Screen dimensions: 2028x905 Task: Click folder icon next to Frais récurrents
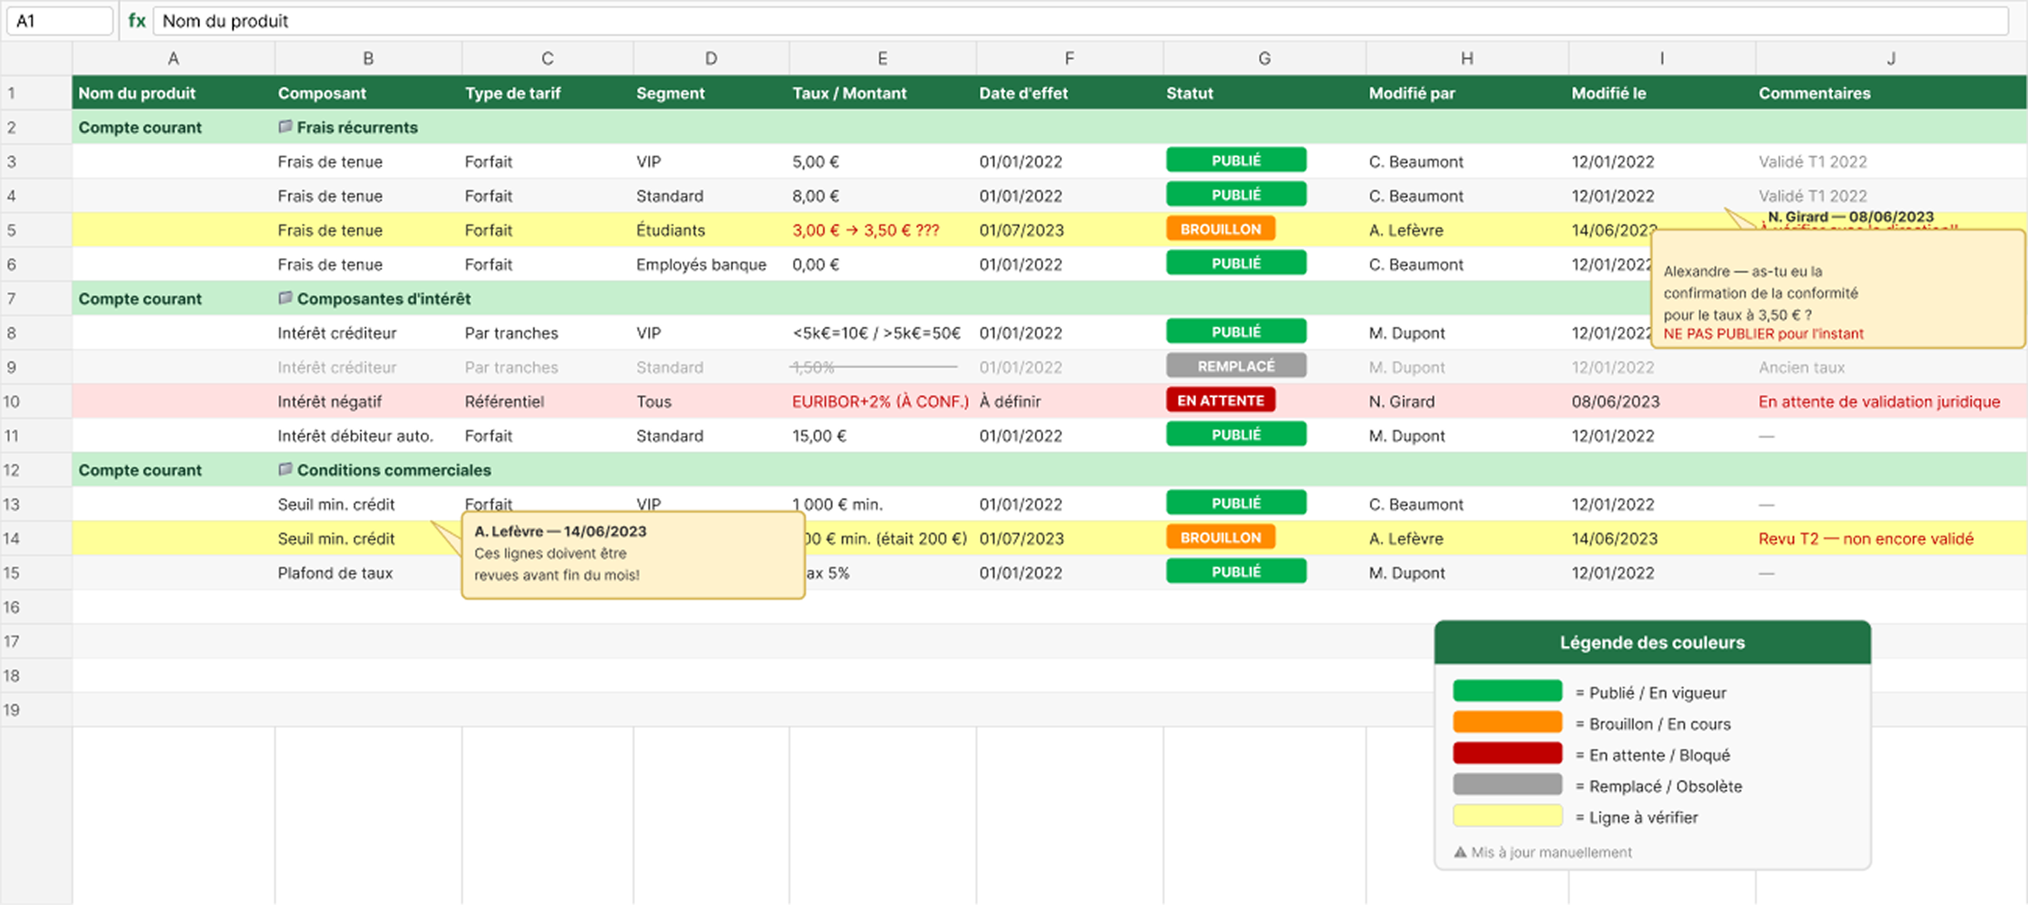point(285,127)
